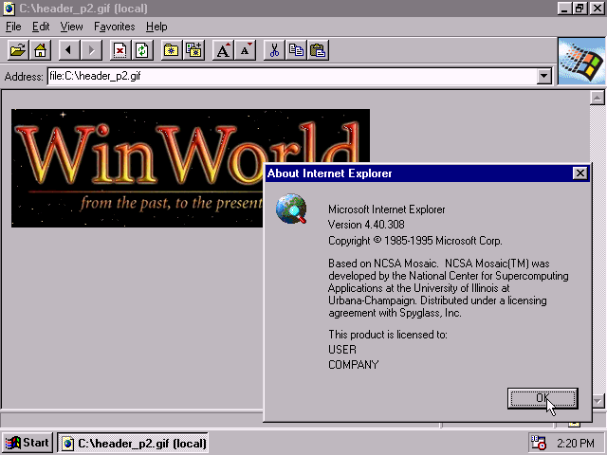Screen dimensions: 607x455
Task: Decrease font size with smaller A icon
Action: point(245,50)
